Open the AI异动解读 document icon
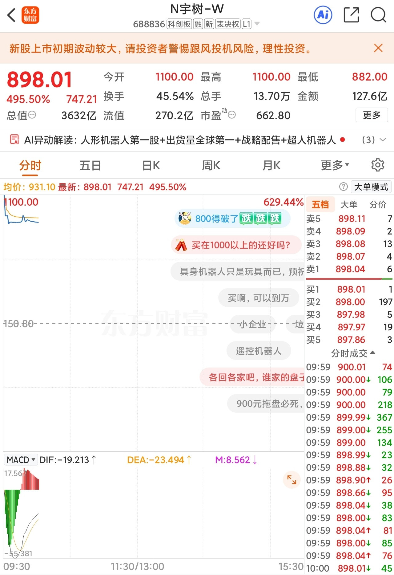This screenshot has width=394, height=575. click(x=14, y=140)
